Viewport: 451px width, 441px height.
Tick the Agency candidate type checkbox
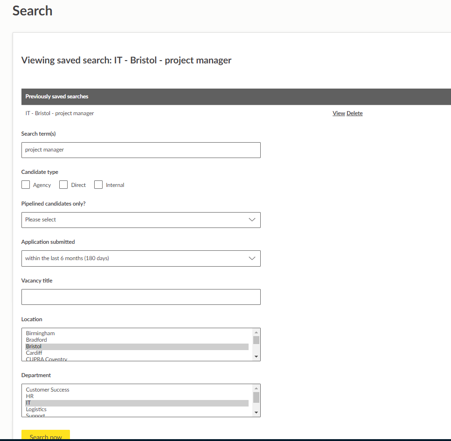pos(26,185)
